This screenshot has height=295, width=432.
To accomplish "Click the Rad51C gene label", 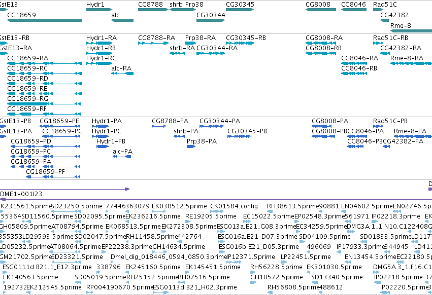I will click(x=385, y=5).
